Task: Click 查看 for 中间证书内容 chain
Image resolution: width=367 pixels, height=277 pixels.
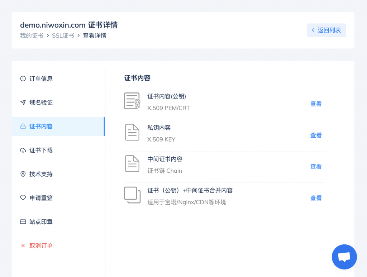Action: [316, 167]
